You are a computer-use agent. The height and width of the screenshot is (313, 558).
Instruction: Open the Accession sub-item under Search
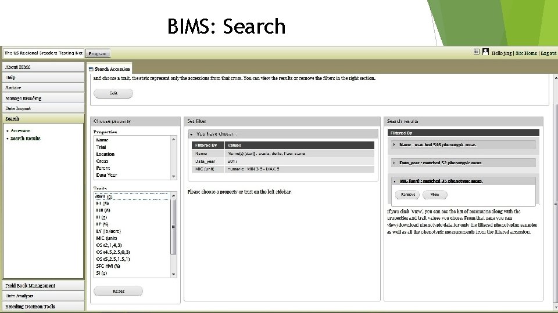[20, 130]
